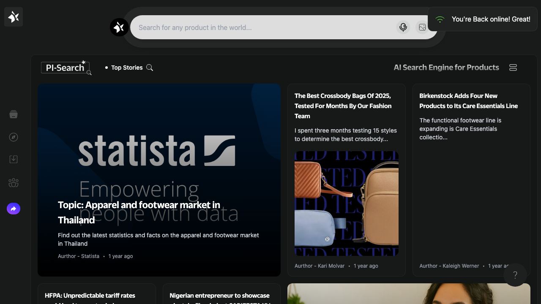
Task: Open the downloads icon in the sidebar
Action: (14, 159)
